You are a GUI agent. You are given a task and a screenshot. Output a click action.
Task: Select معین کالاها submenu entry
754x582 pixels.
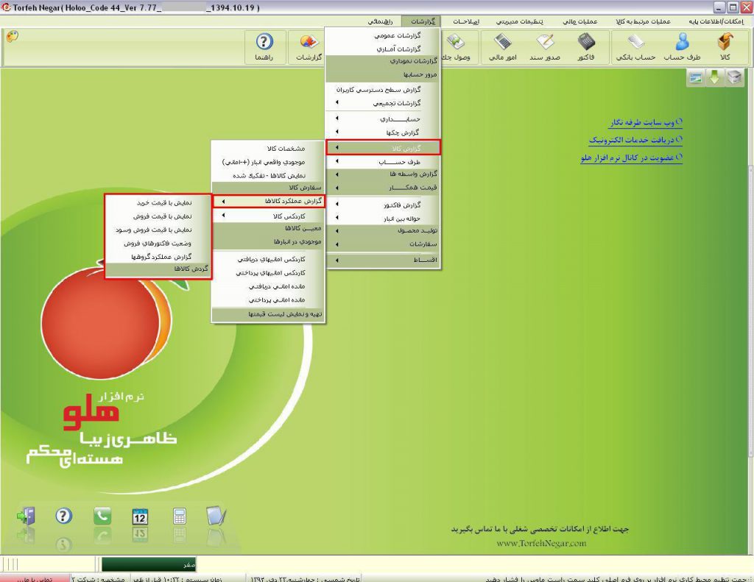coord(269,228)
